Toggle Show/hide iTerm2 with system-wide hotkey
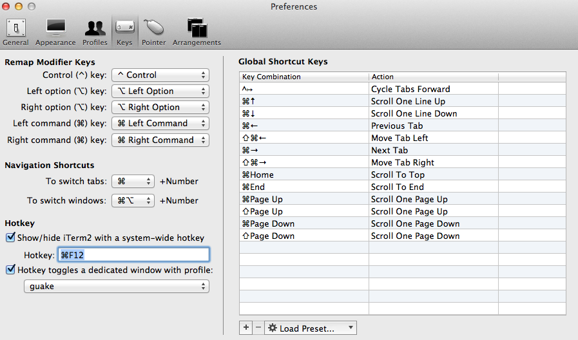The width and height of the screenshot is (578, 340). tap(11, 237)
